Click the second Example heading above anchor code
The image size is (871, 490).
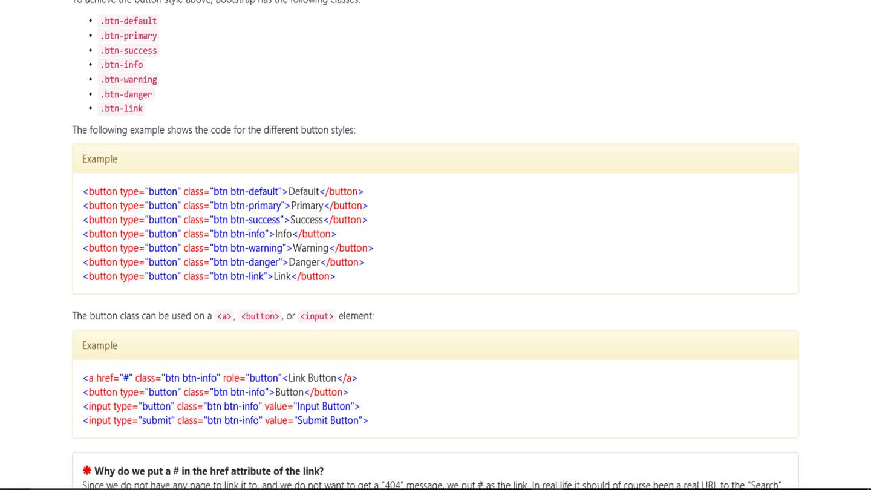tap(100, 345)
